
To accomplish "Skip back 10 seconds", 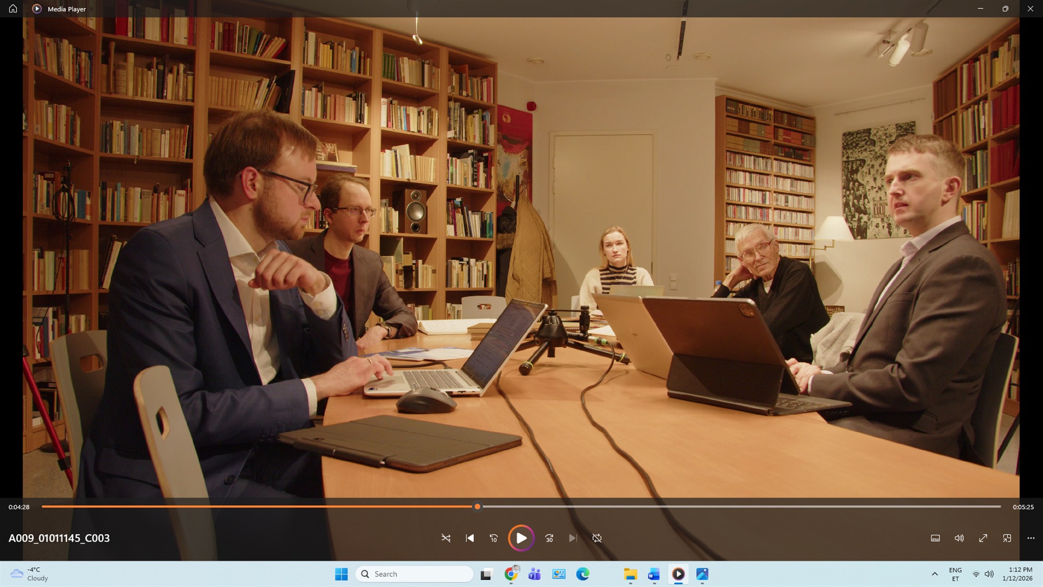I will pos(494,538).
